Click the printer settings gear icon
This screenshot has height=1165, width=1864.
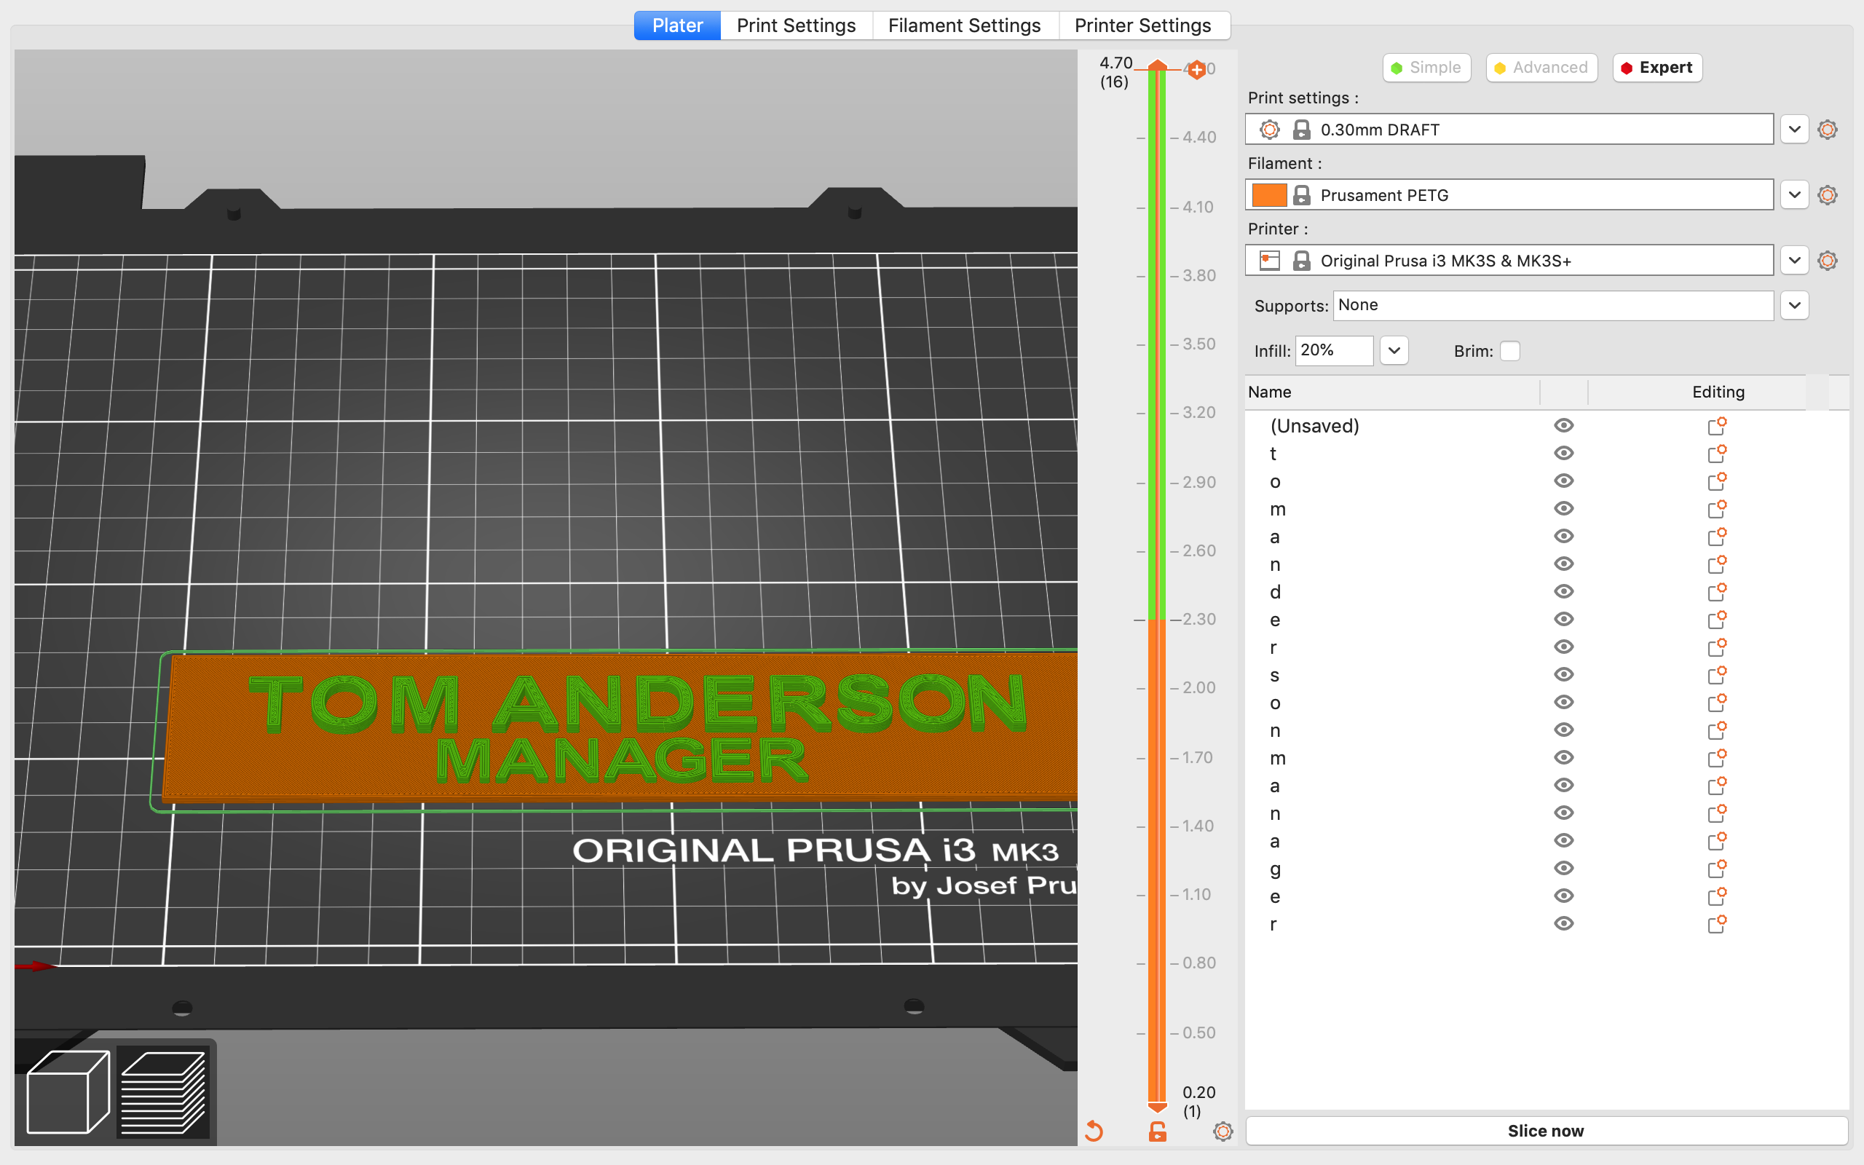pos(1828,259)
